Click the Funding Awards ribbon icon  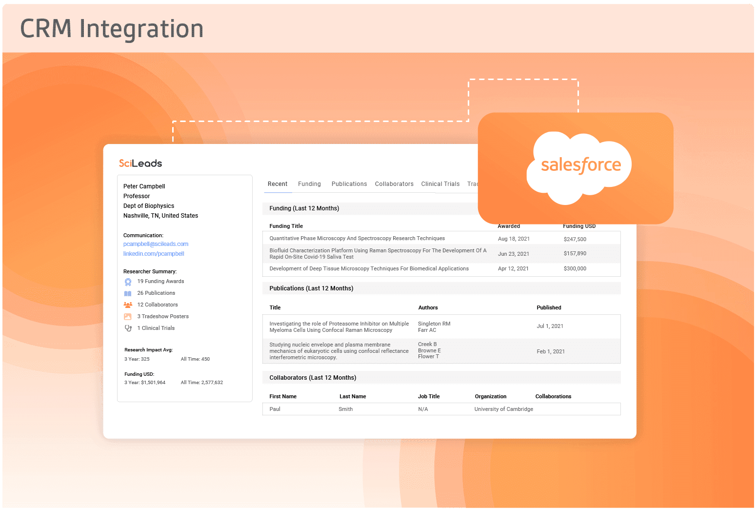128,282
